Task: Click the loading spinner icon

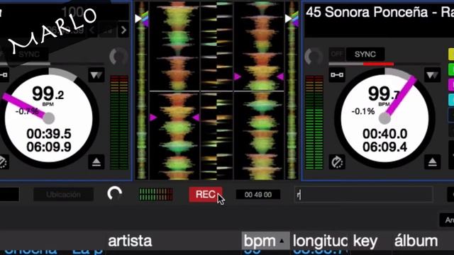Action: [115, 193]
